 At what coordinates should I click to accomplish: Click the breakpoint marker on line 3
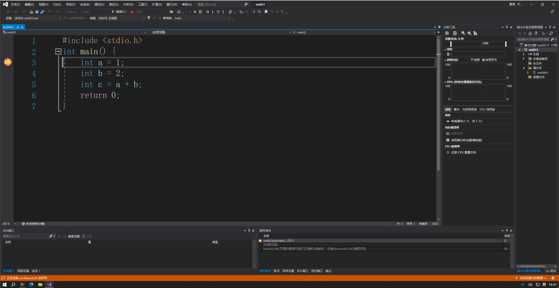click(8, 63)
